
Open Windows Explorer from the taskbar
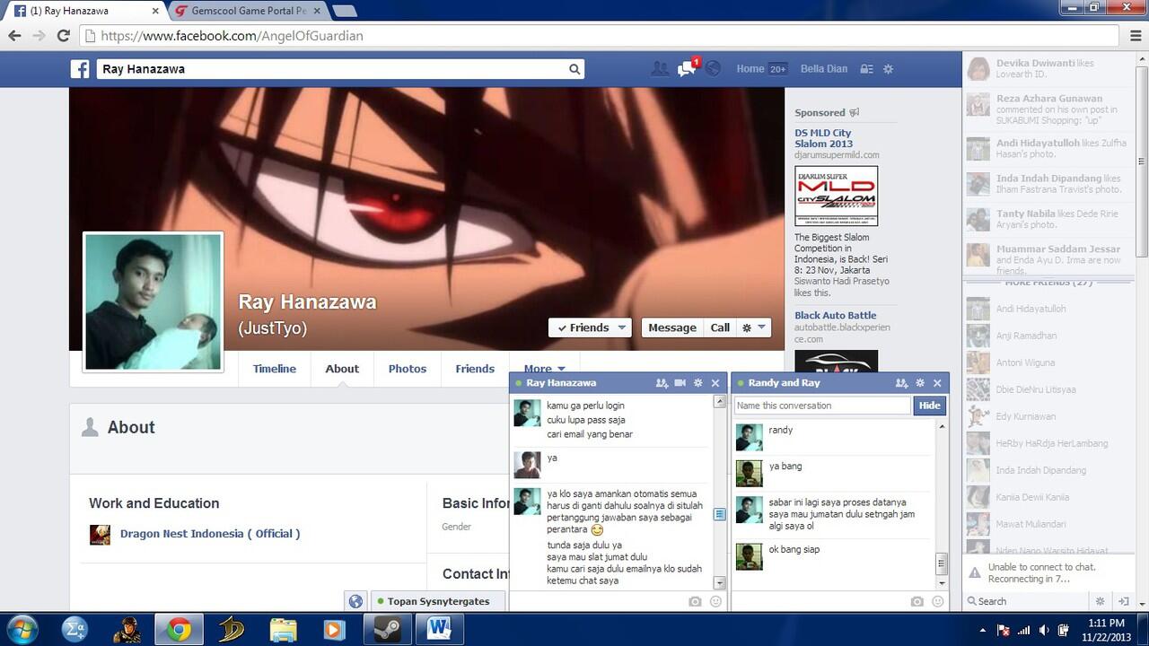pyautogui.click(x=283, y=629)
